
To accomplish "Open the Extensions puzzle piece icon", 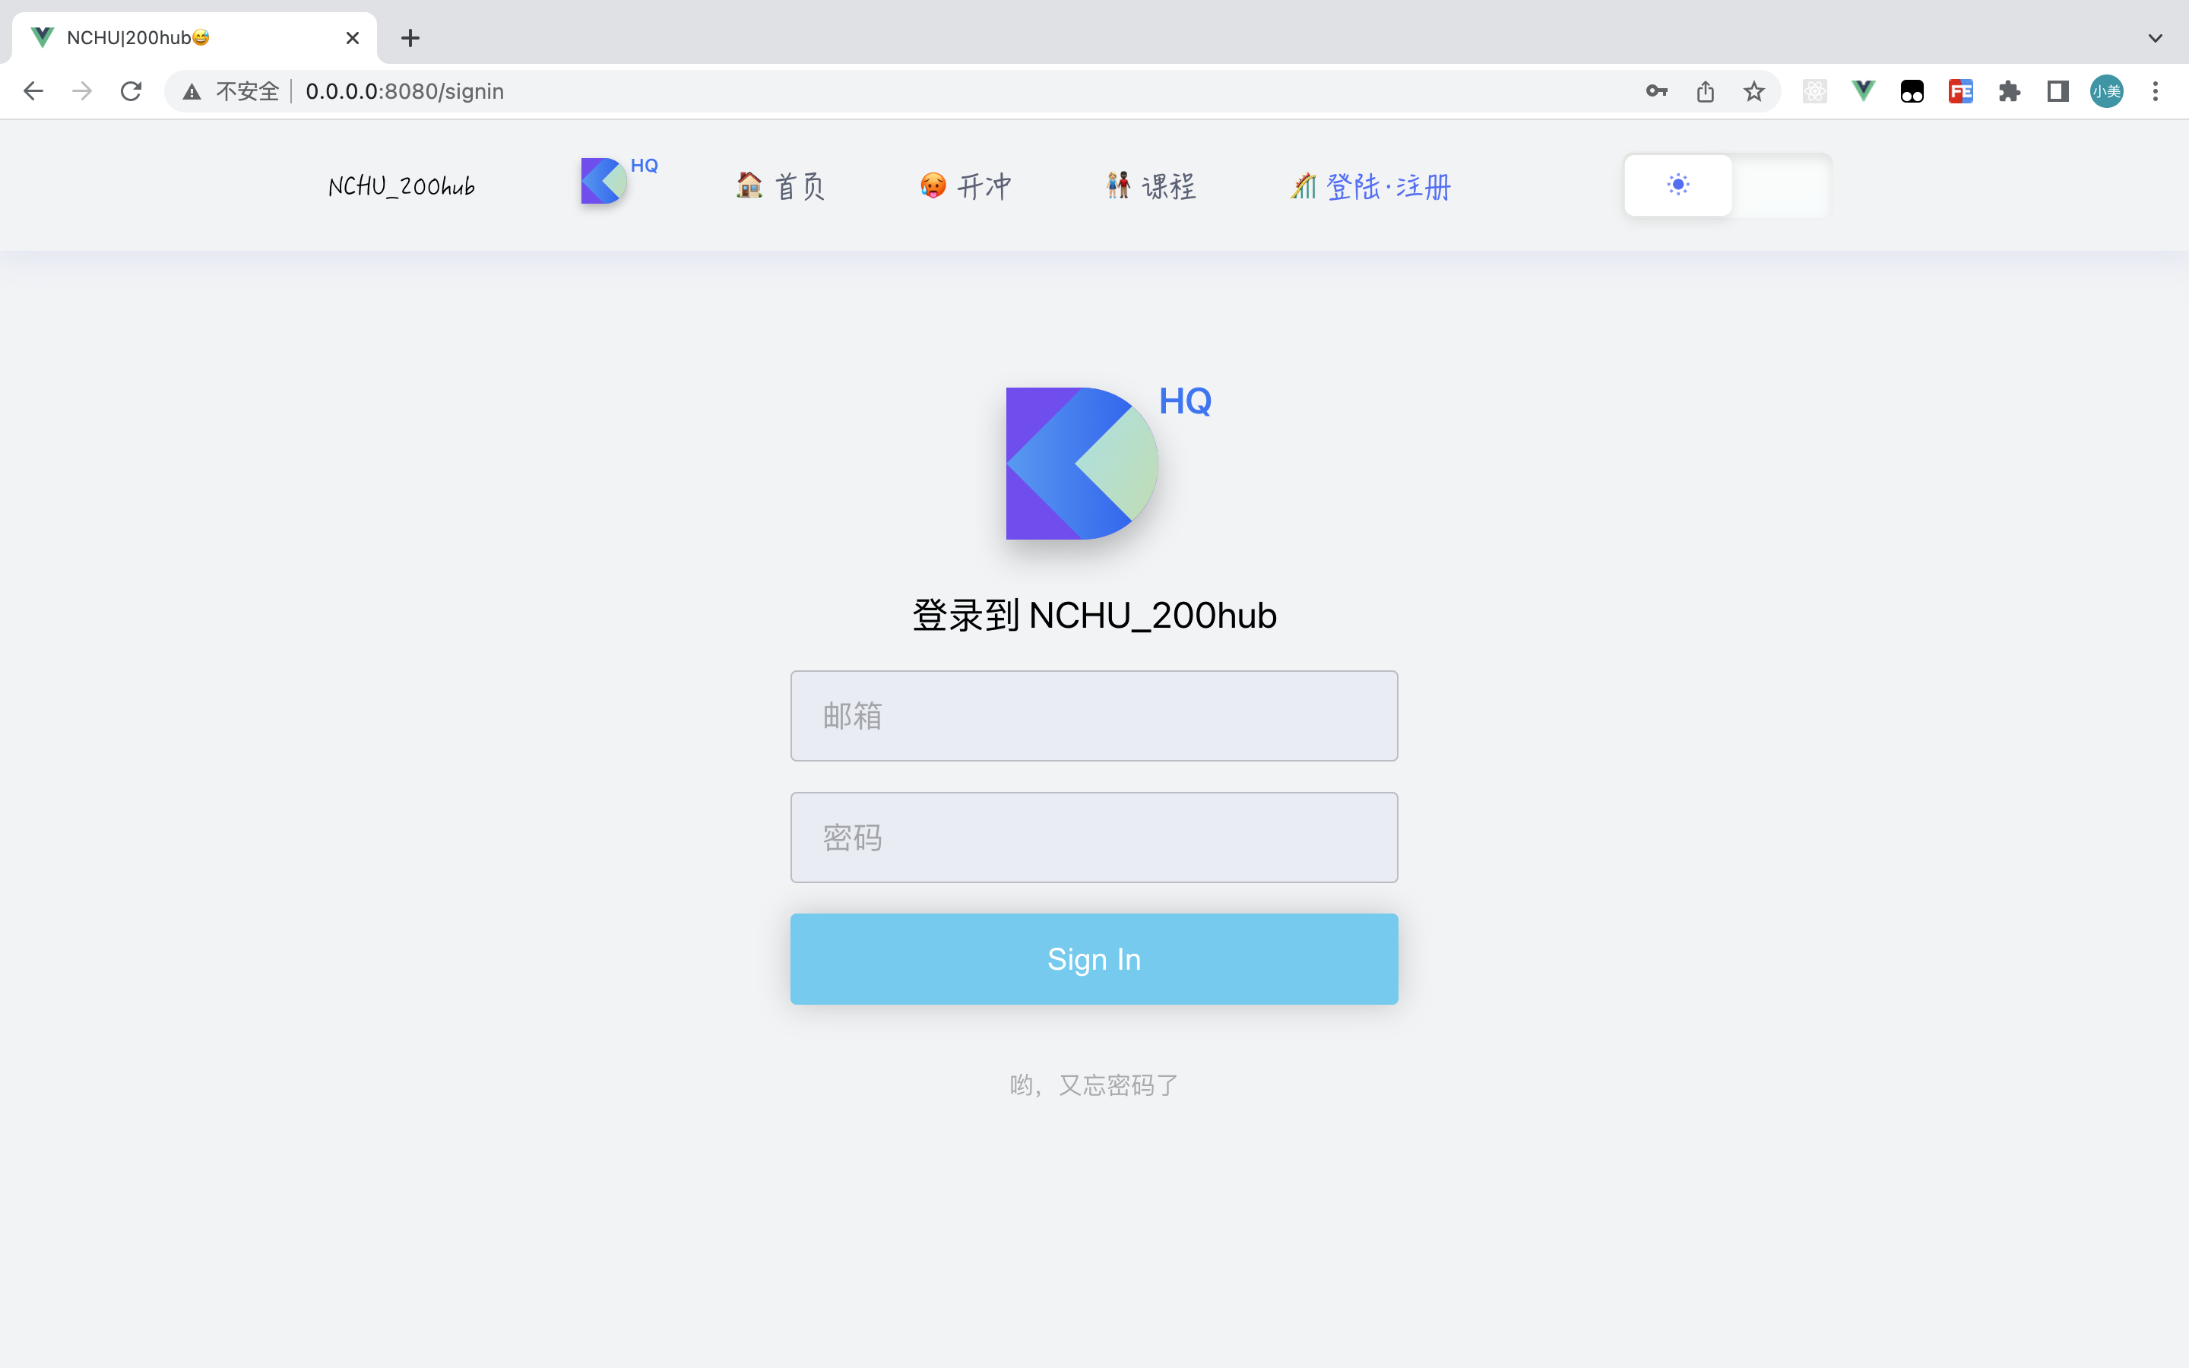I will click(2009, 91).
